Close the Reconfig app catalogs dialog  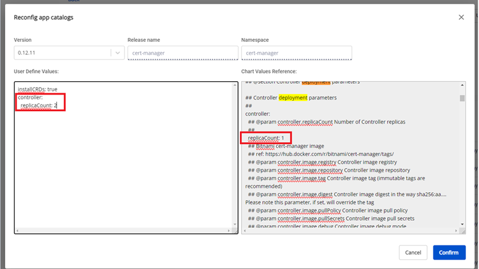click(x=461, y=17)
